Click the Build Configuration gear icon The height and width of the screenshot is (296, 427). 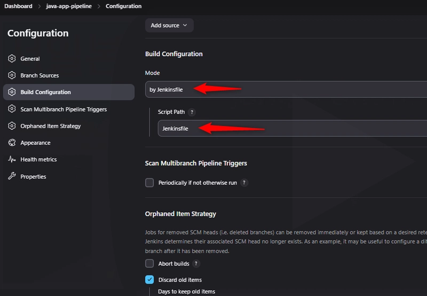point(12,92)
